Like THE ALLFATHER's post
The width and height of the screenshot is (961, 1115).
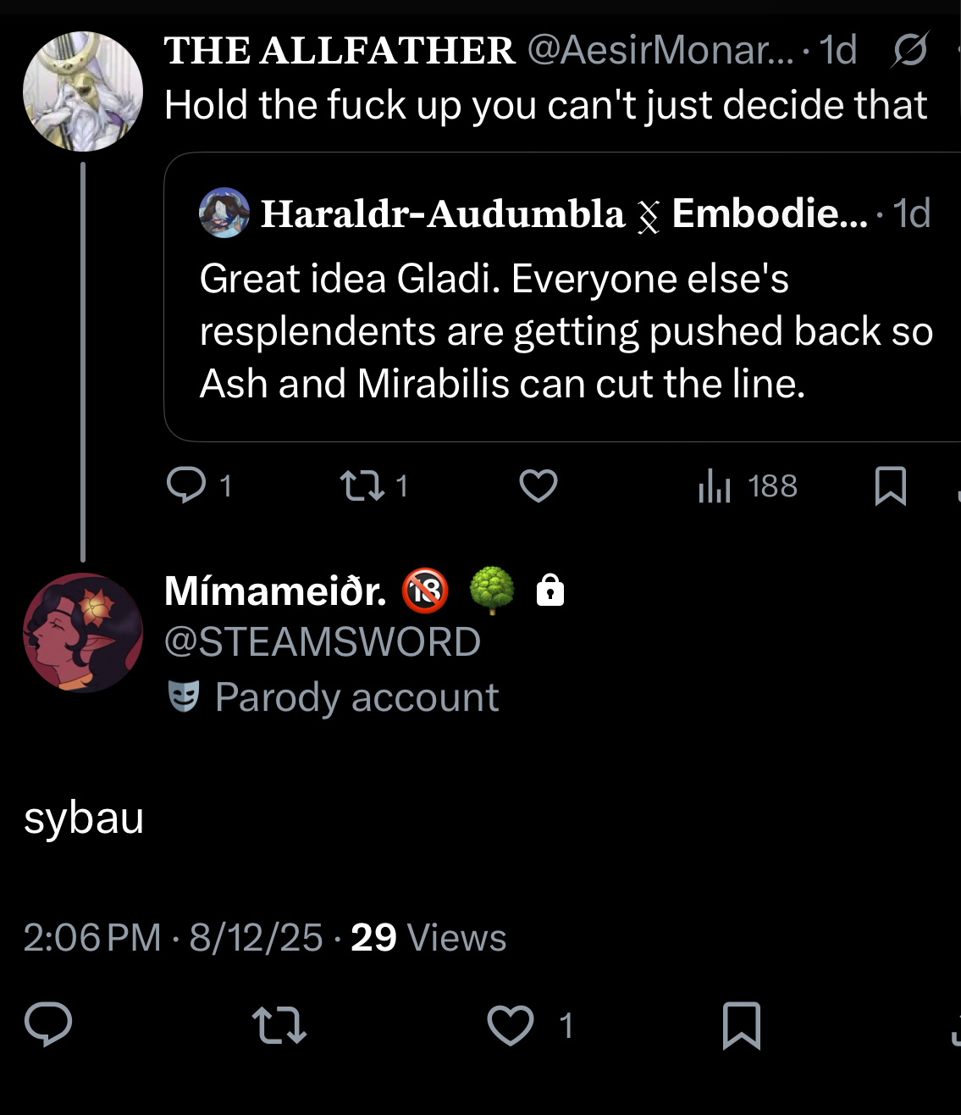pos(538,485)
